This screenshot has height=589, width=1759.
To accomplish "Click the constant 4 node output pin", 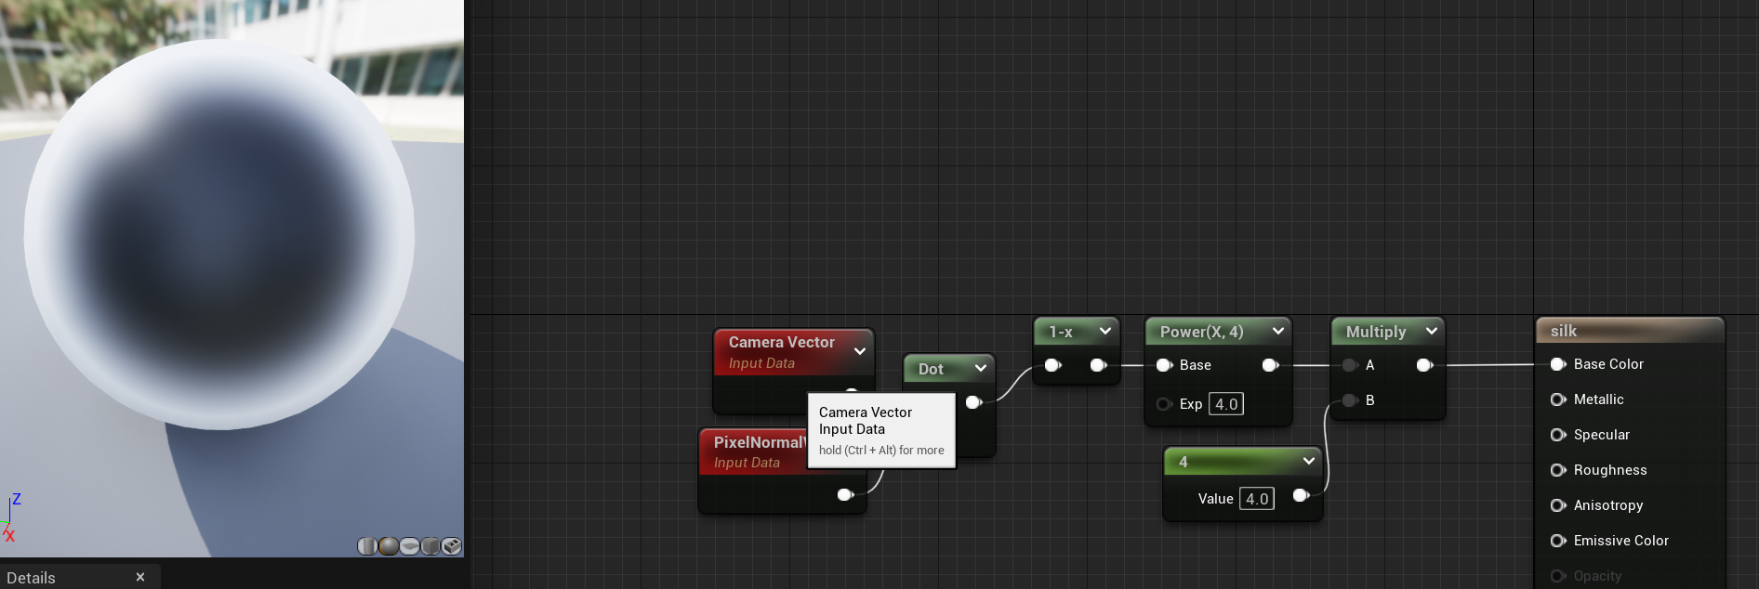I will 1302,495.
